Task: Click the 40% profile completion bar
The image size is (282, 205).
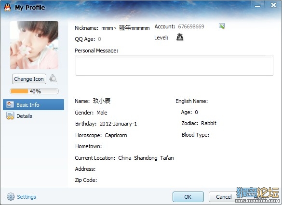Action: tap(34, 91)
